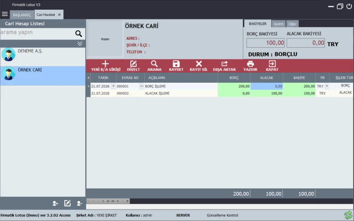Image resolution: width=354 pixels, height=221 pixels.
Task: Open the date dropdown on 21.07.2026 first row
Action: coord(113,86)
